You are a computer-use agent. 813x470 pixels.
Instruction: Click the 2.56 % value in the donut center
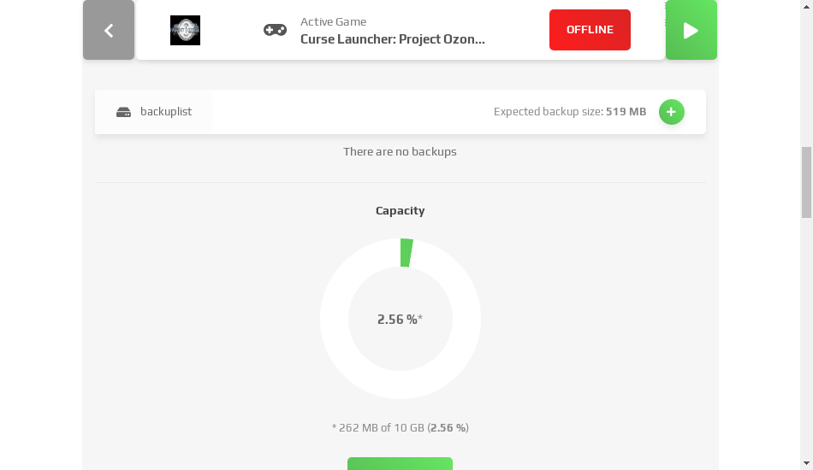pyautogui.click(x=400, y=320)
